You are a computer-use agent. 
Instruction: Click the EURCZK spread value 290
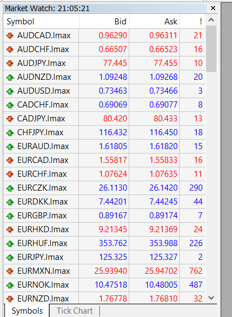click(x=196, y=188)
